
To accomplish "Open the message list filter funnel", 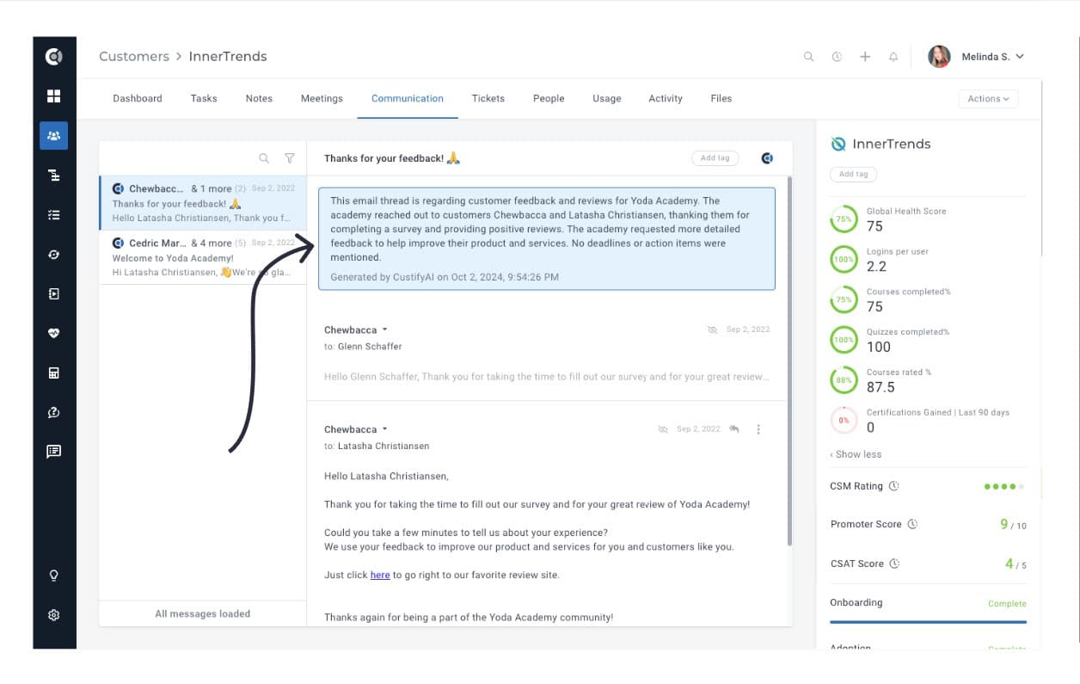I will pyautogui.click(x=290, y=158).
